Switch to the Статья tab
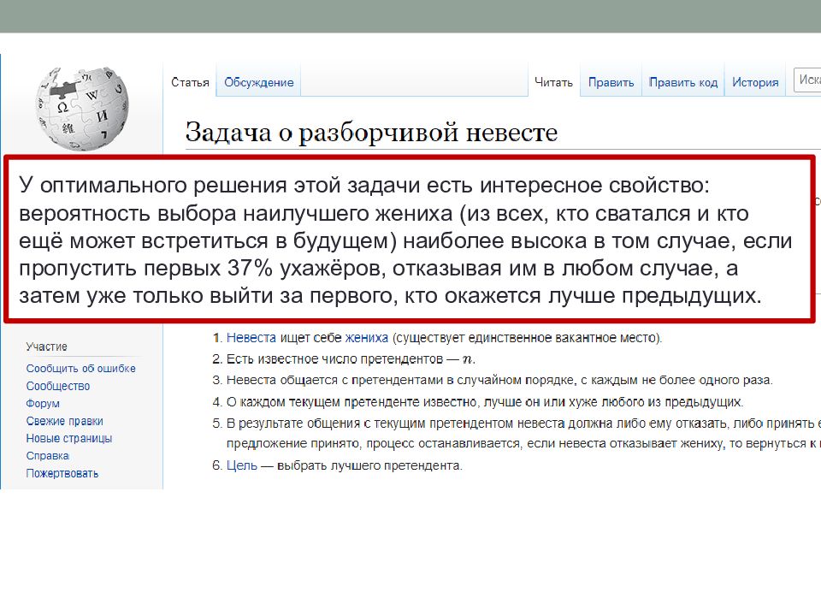Screen dimensions: 821x616 [190, 82]
